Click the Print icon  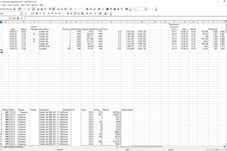coord(42,9)
